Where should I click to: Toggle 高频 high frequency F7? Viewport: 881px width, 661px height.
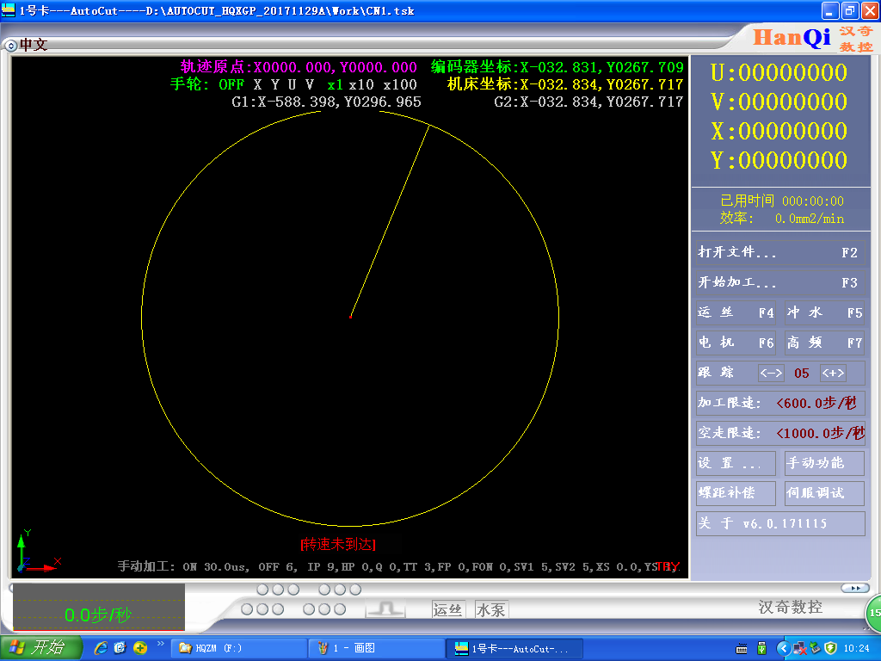pyautogui.click(x=824, y=343)
